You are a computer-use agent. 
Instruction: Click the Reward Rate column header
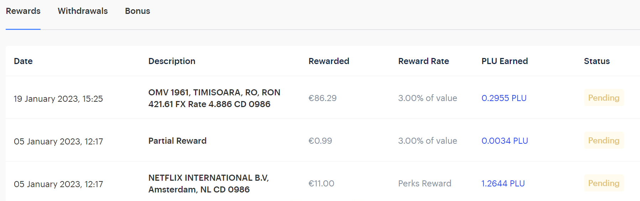coord(423,61)
